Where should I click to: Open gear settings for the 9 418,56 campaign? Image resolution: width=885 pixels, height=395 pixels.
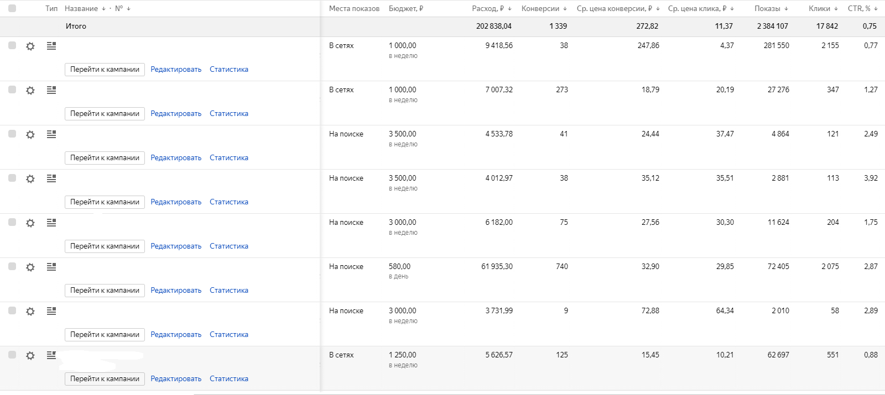click(30, 46)
